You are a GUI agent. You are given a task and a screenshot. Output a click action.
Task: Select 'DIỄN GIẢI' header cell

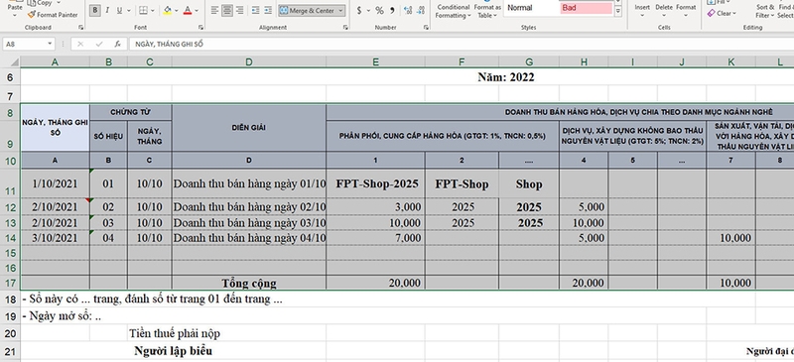click(249, 128)
